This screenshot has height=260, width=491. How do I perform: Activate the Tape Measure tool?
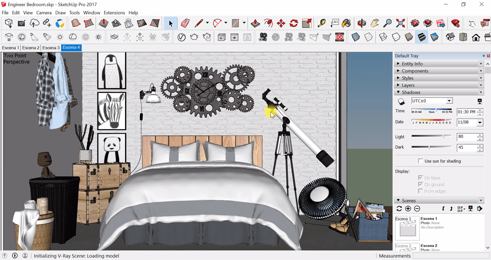pos(321,23)
